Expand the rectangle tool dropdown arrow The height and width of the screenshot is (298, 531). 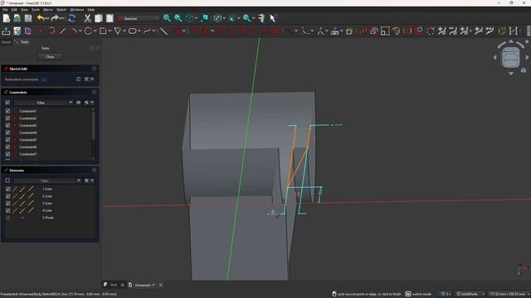[x=110, y=31]
